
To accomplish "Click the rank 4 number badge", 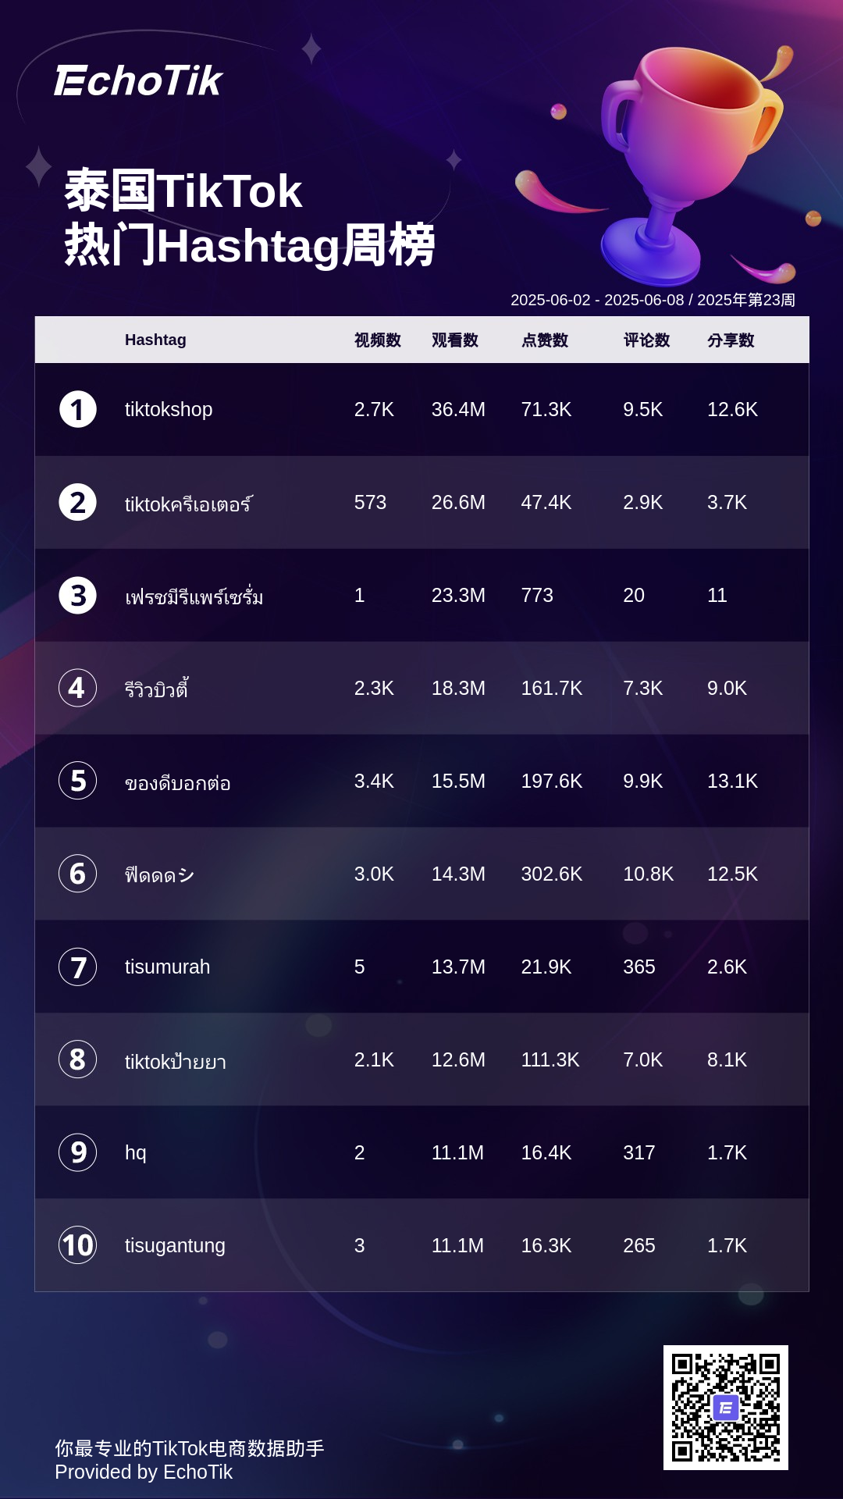I will pyautogui.click(x=78, y=689).
